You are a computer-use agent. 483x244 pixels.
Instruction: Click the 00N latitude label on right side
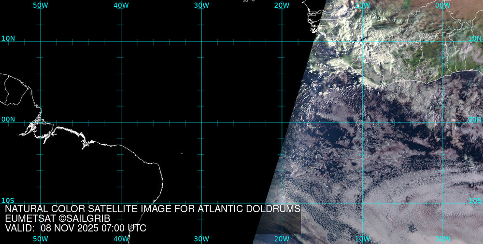pos(475,119)
